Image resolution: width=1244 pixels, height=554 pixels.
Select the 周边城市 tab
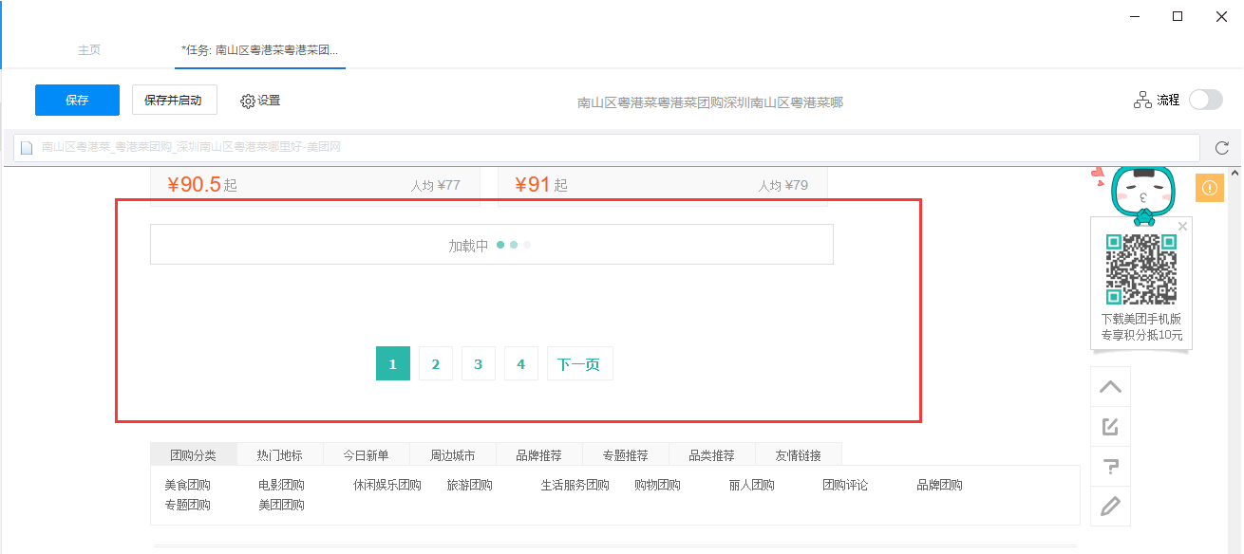pyautogui.click(x=453, y=454)
